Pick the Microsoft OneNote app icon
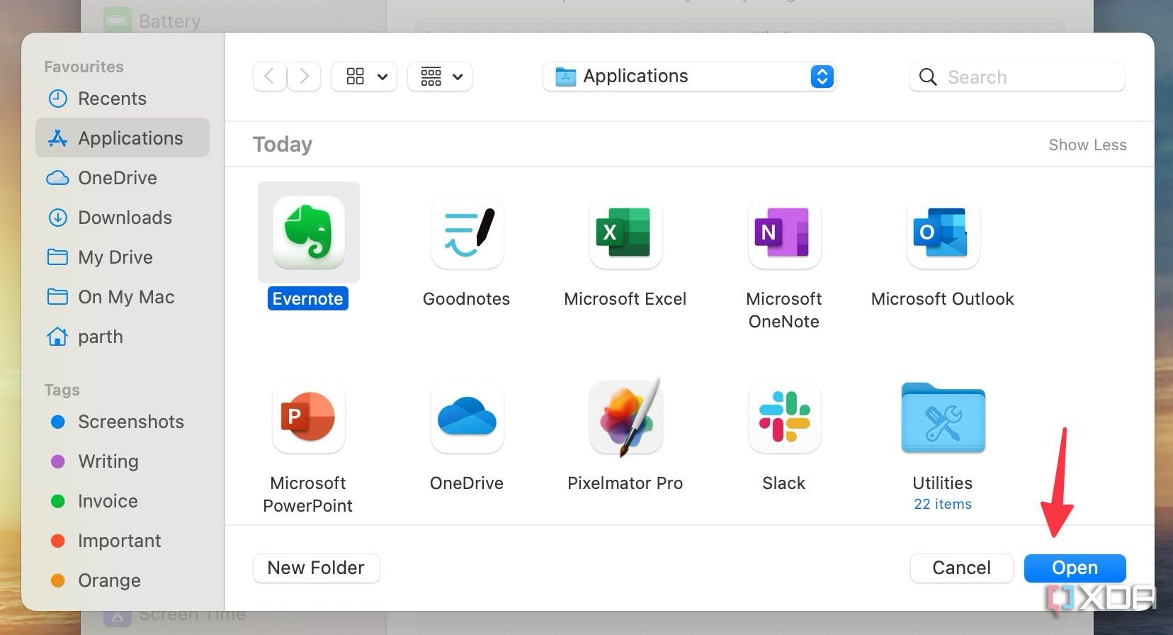Screen dimensions: 1173x635 click(x=784, y=232)
